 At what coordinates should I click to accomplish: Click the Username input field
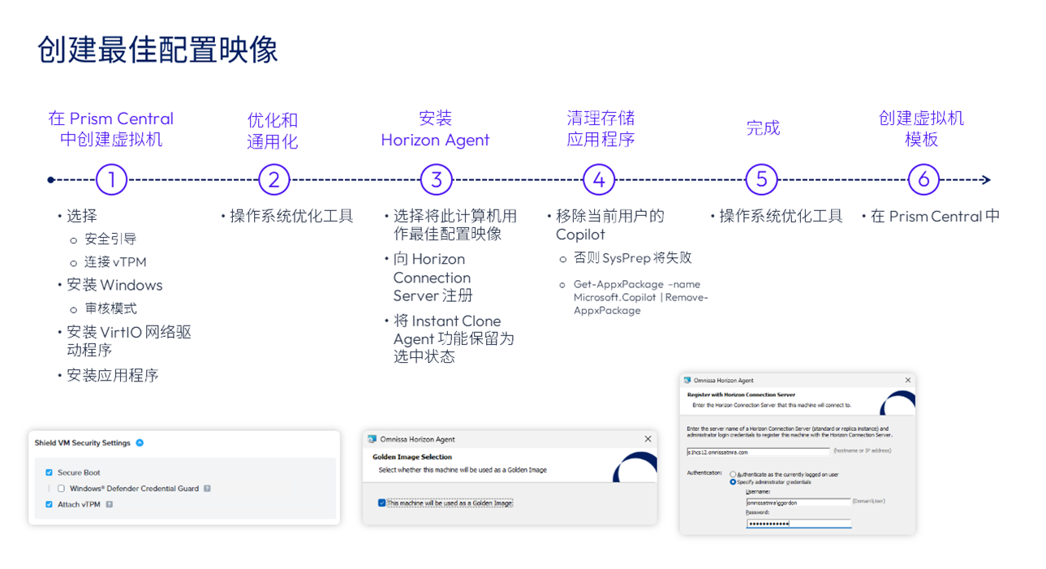tap(798, 502)
